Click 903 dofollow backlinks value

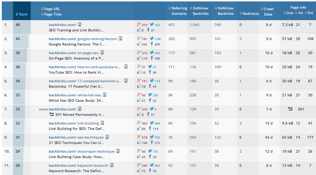193,39
